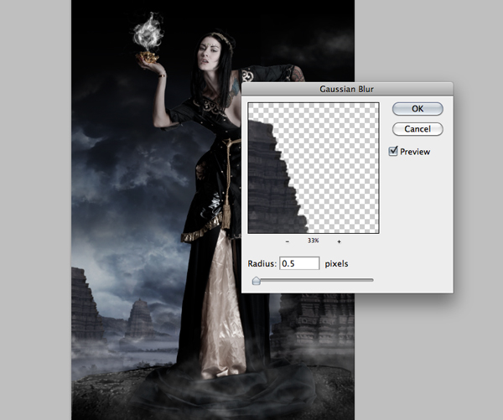This screenshot has width=503, height=420.
Task: Confirm blur with the OK button
Action: 417,109
